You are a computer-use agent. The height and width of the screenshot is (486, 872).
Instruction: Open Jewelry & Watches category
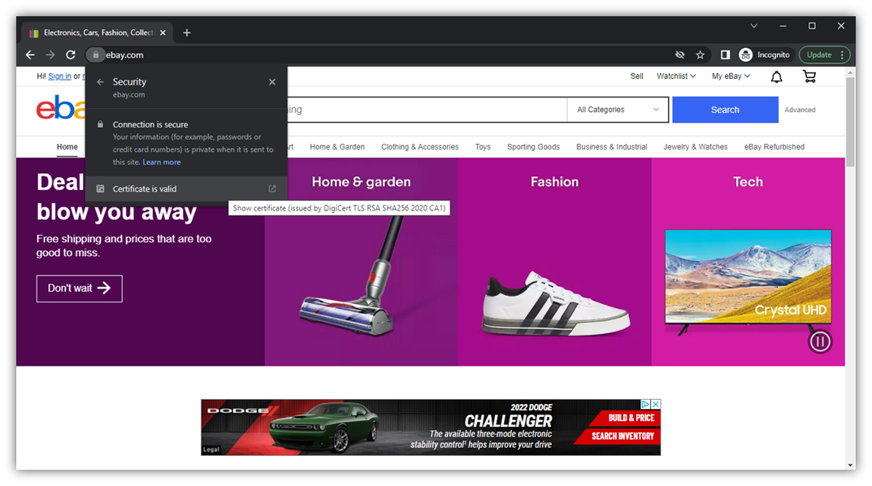tap(695, 147)
